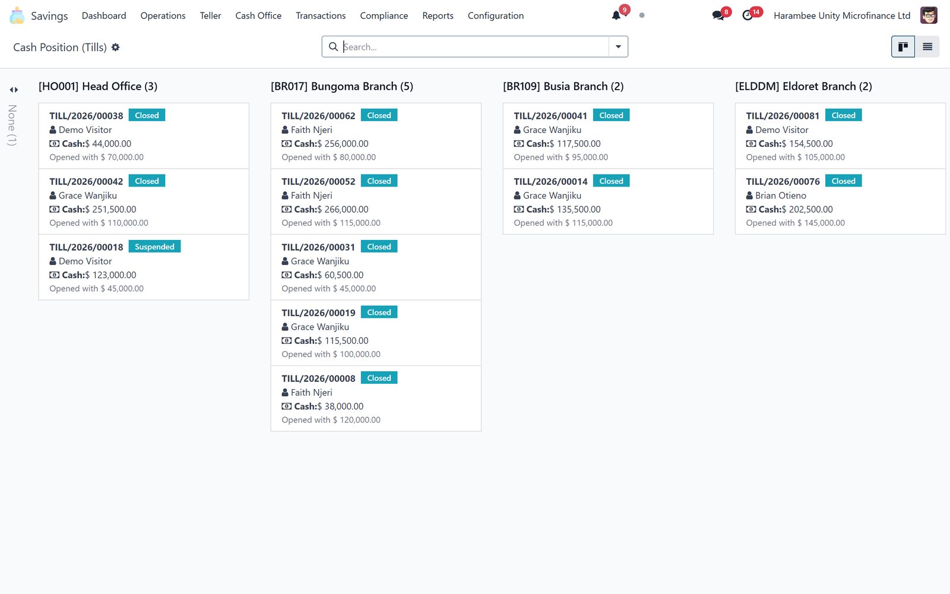This screenshot has width=950, height=594.
Task: Click the Suspended status badge
Action: point(154,247)
